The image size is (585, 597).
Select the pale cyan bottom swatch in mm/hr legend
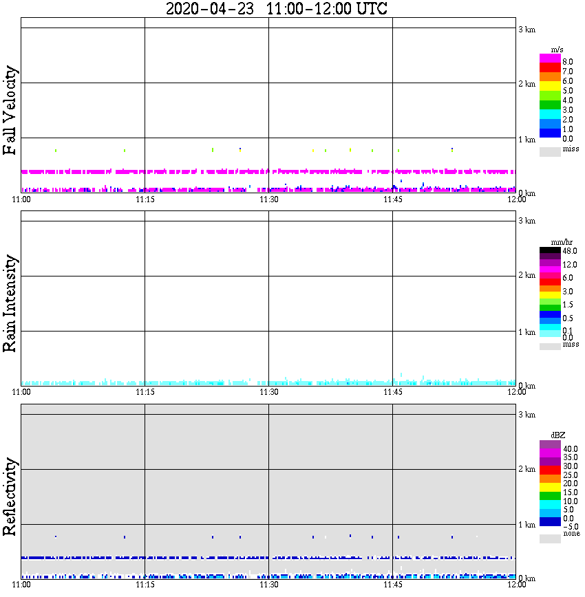[550, 334]
